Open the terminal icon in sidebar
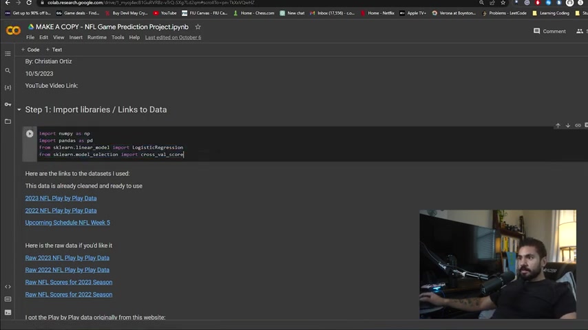The height and width of the screenshot is (330, 588). [x=8, y=312]
